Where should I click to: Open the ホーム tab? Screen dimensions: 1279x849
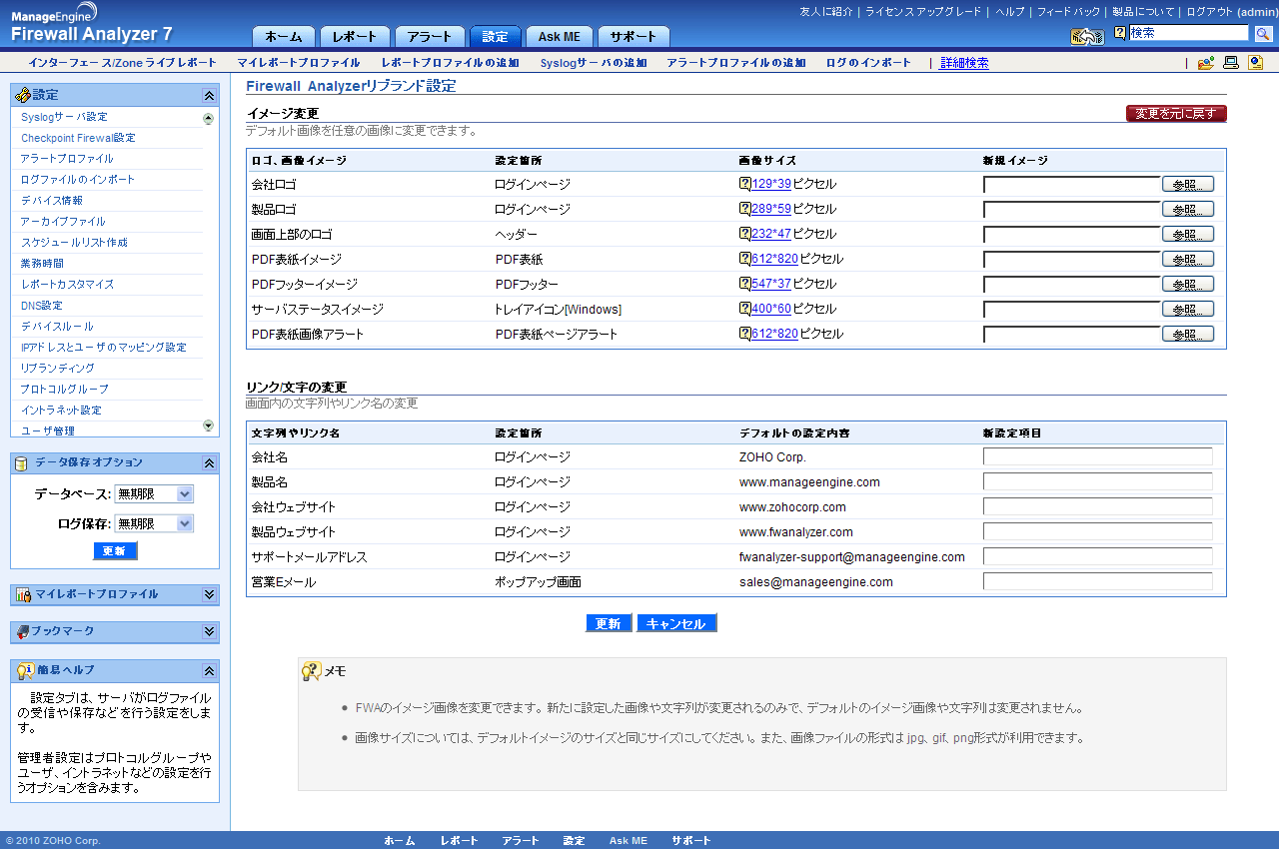coord(284,37)
